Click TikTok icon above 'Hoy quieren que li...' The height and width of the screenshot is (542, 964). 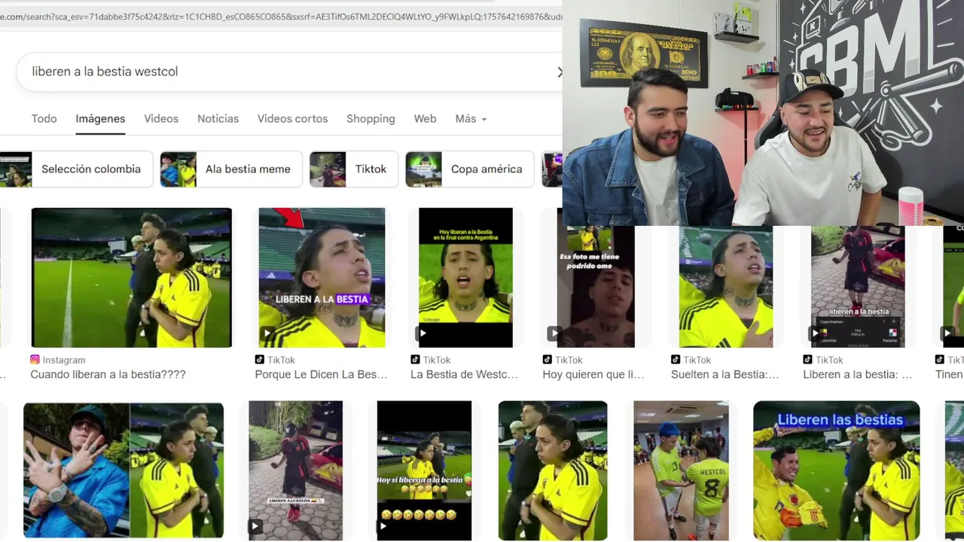547,360
